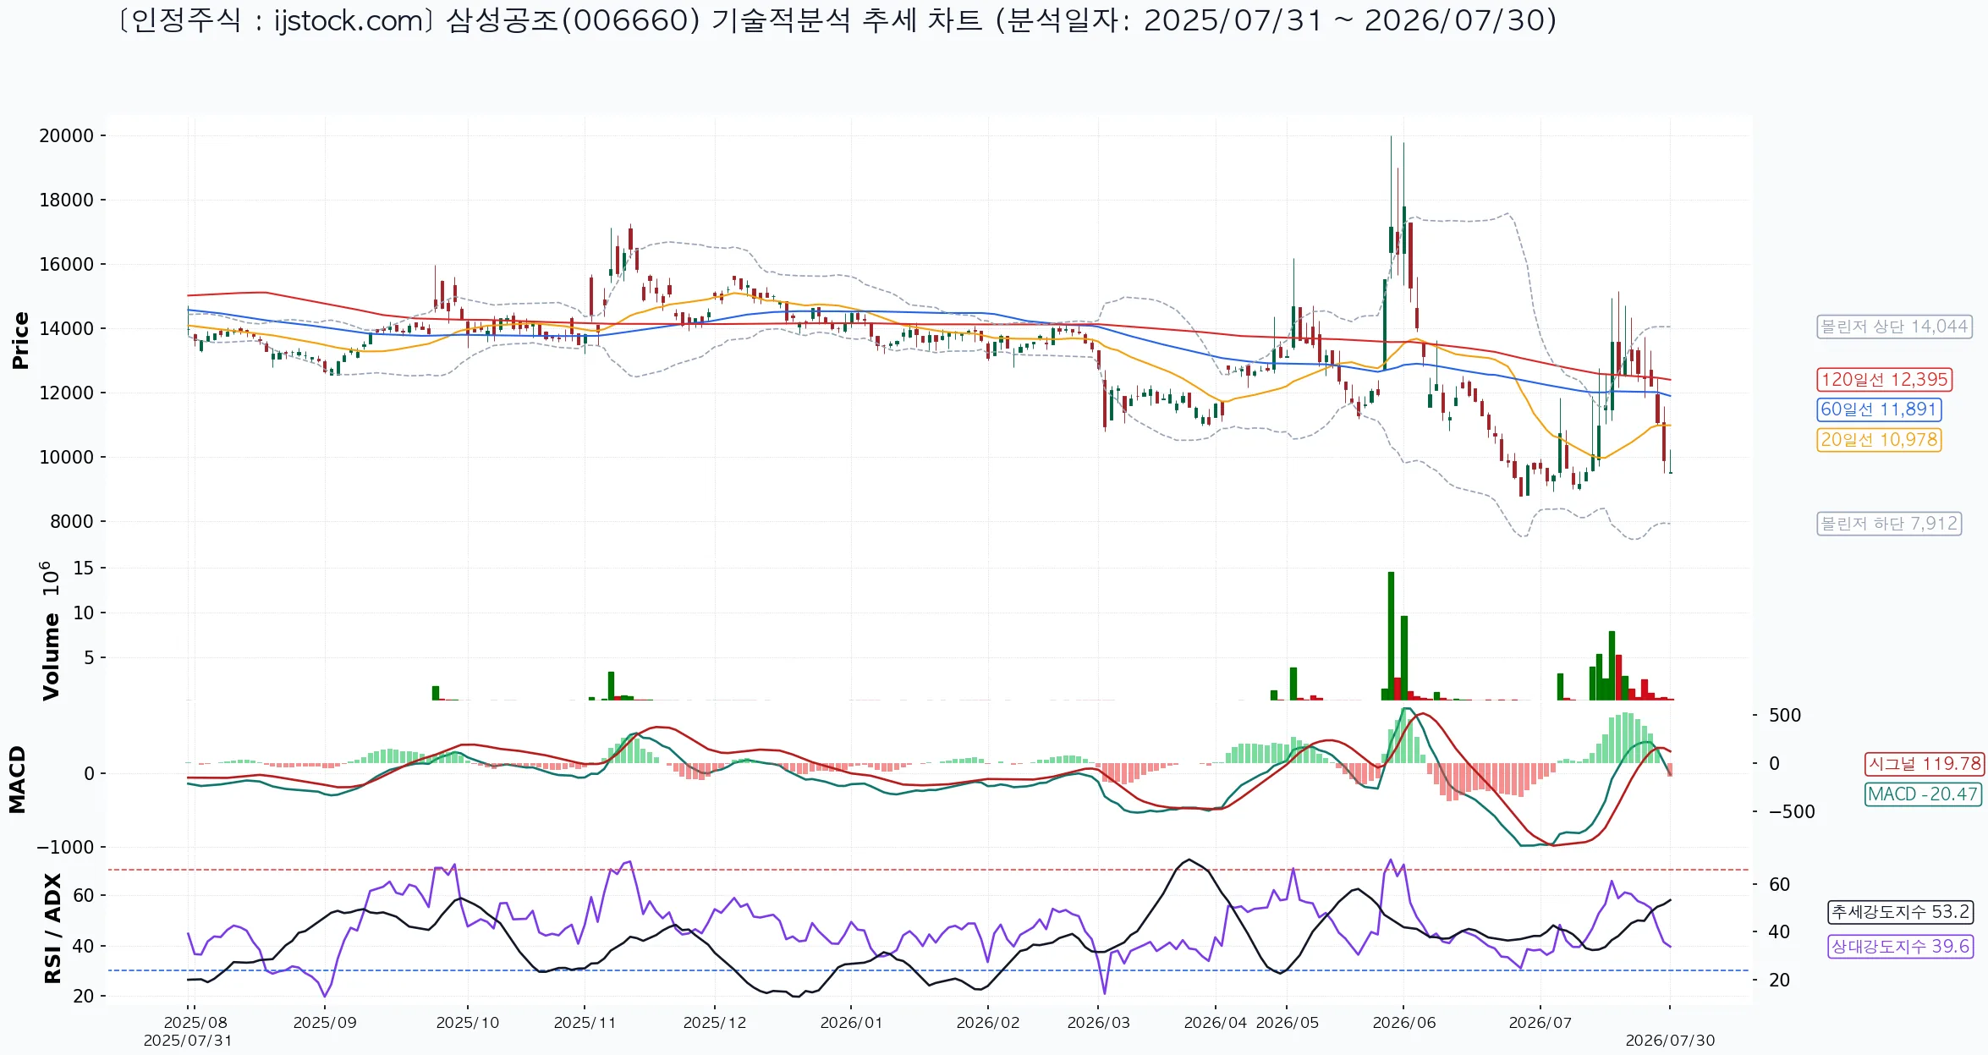Click the '2026/01' date axis label
The width and height of the screenshot is (1988, 1055).
click(851, 1022)
